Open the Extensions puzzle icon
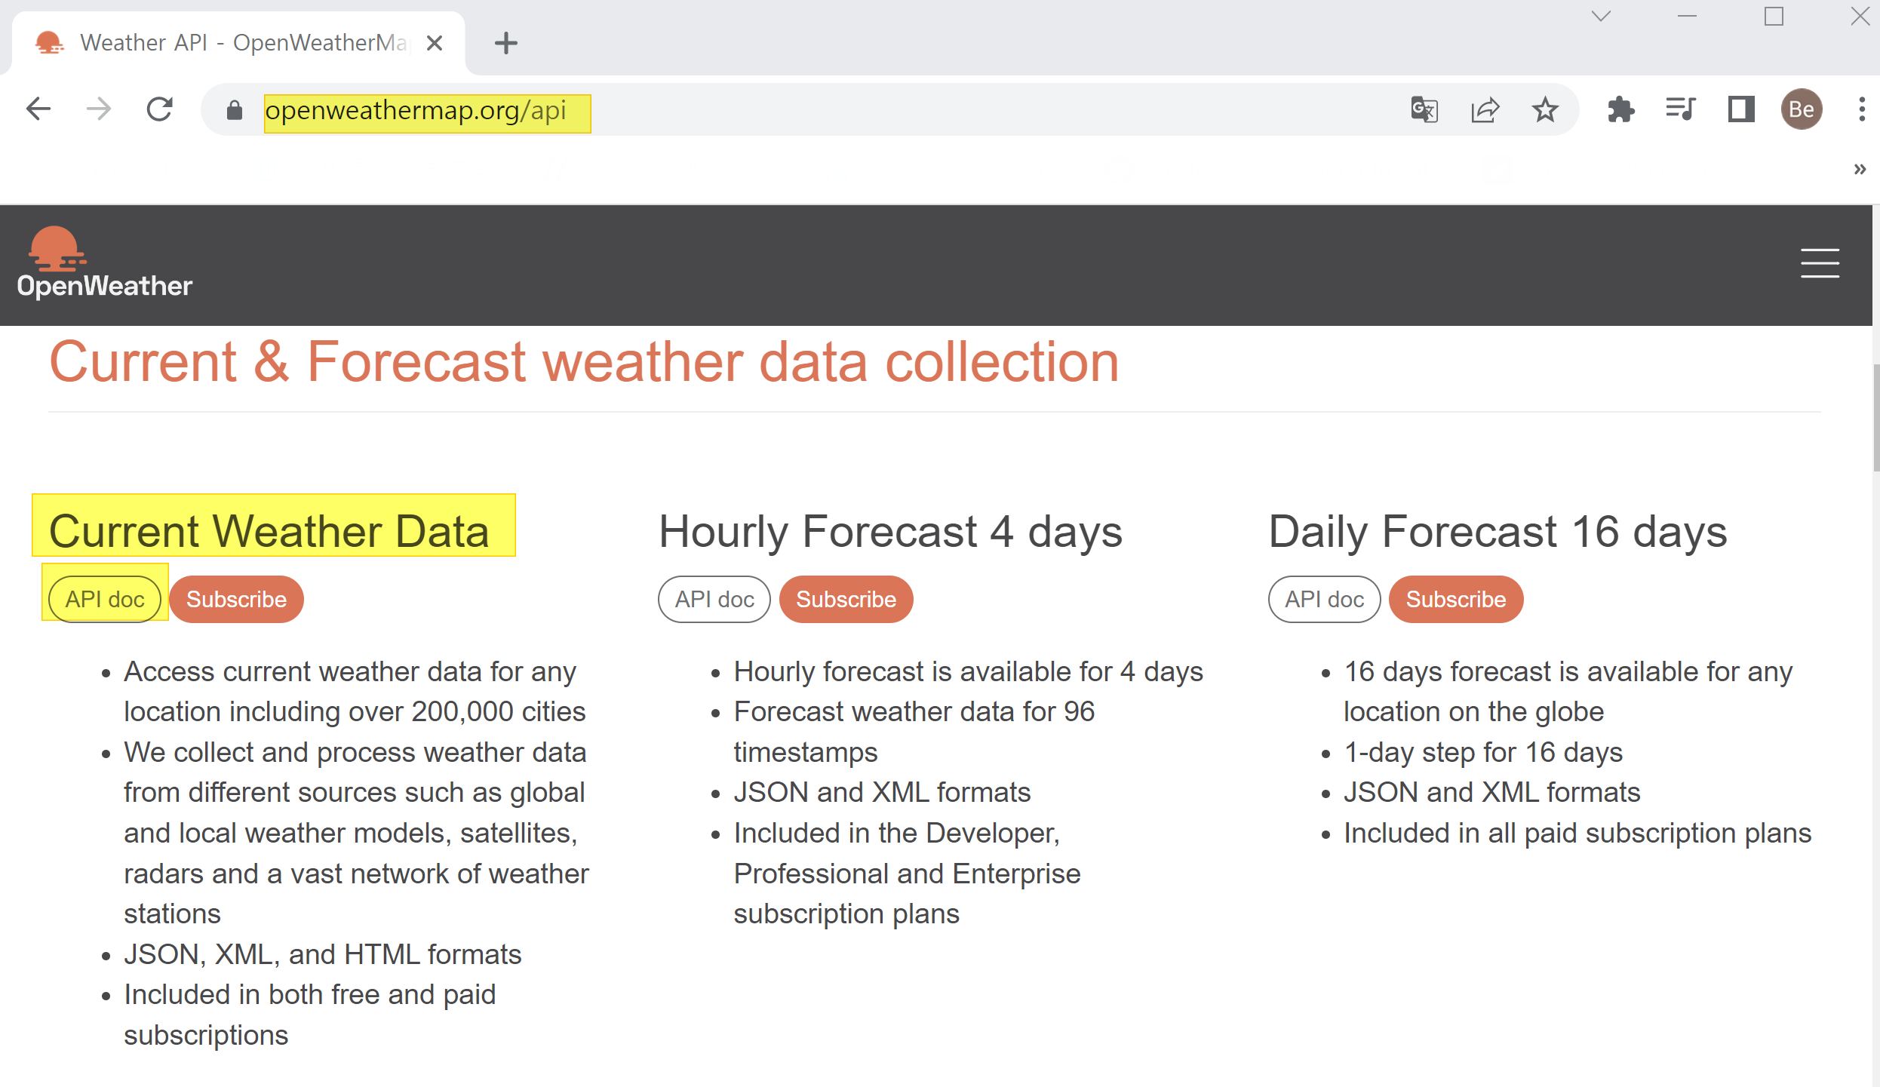The image size is (1880, 1087). coord(1620,110)
